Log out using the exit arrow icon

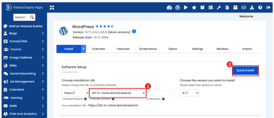pyautogui.click(x=268, y=7)
